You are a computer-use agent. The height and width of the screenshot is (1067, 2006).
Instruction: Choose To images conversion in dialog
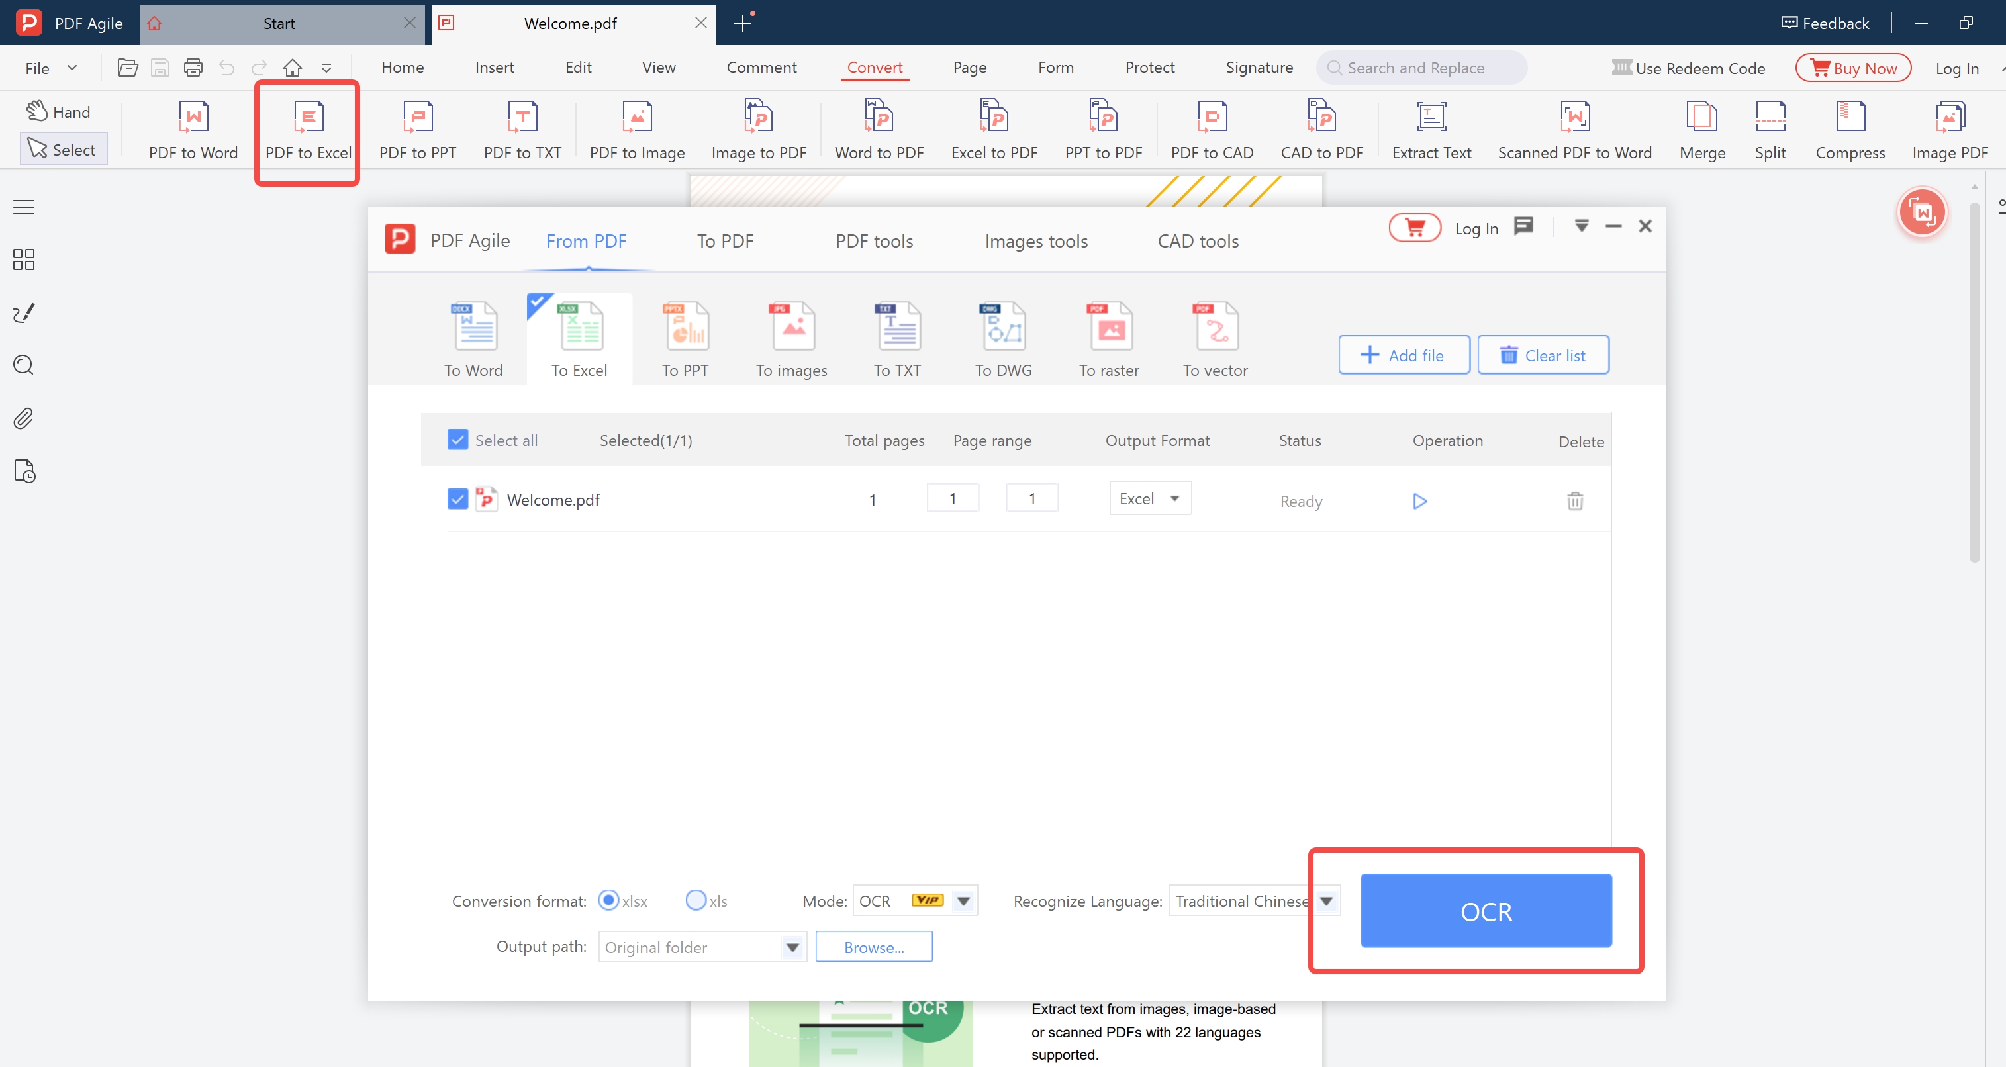pos(791,340)
